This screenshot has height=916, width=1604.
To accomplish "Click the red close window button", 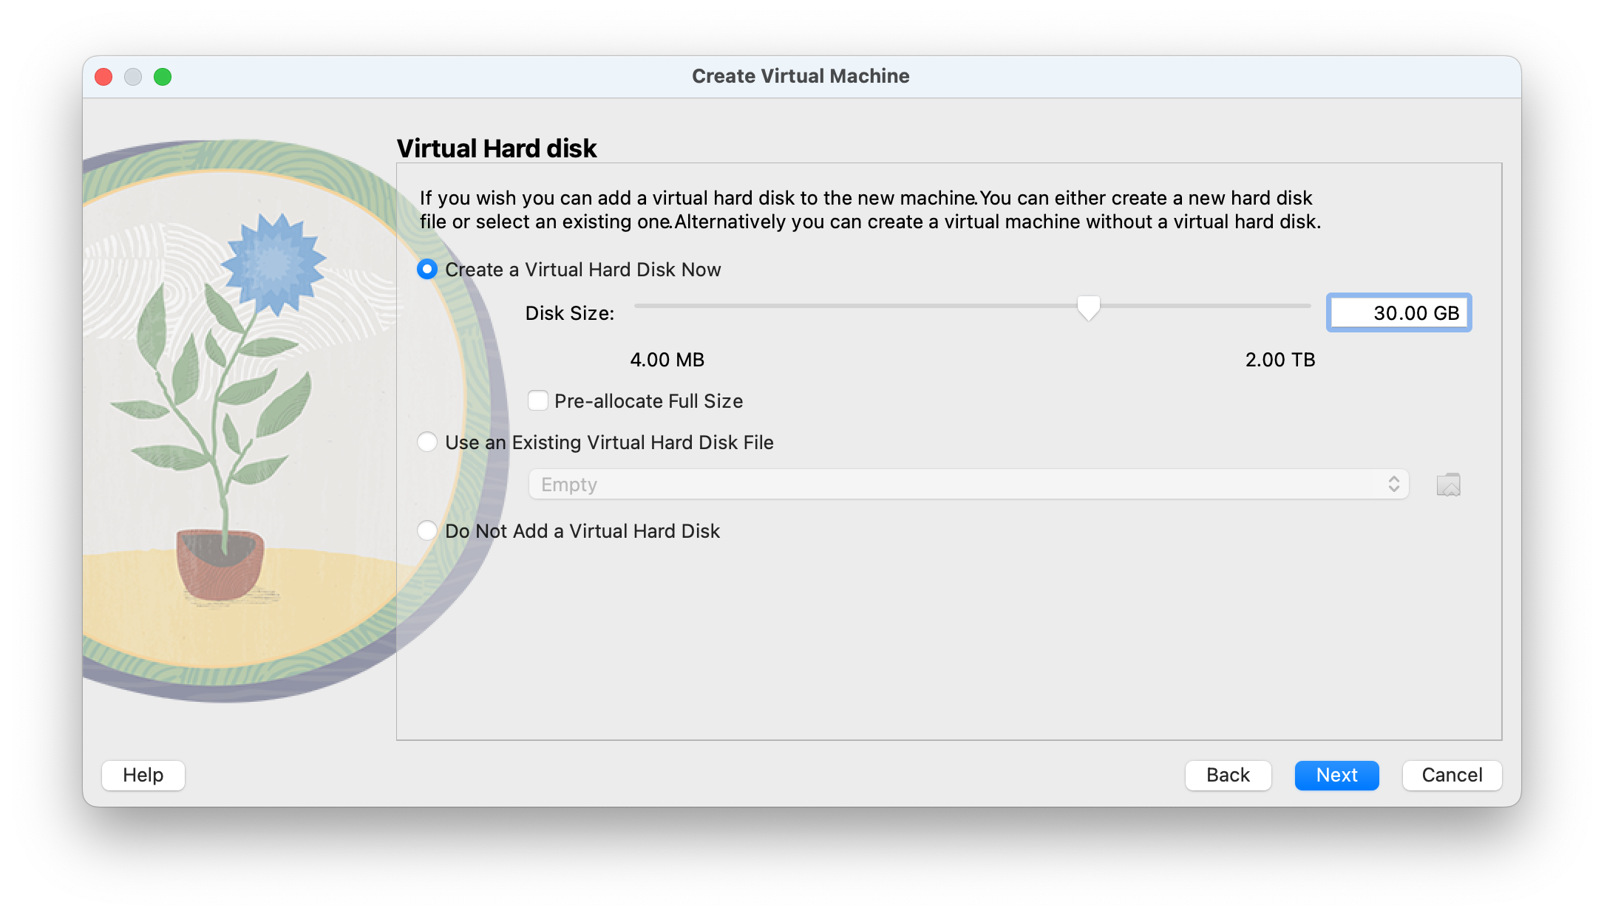I will 103,77.
